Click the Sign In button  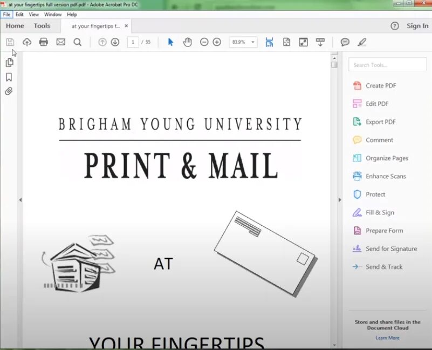417,26
